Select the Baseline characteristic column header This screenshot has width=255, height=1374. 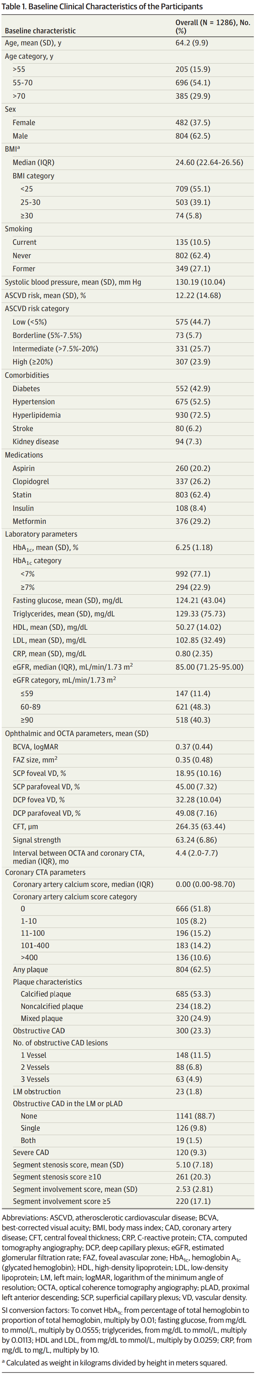coord(40,31)
